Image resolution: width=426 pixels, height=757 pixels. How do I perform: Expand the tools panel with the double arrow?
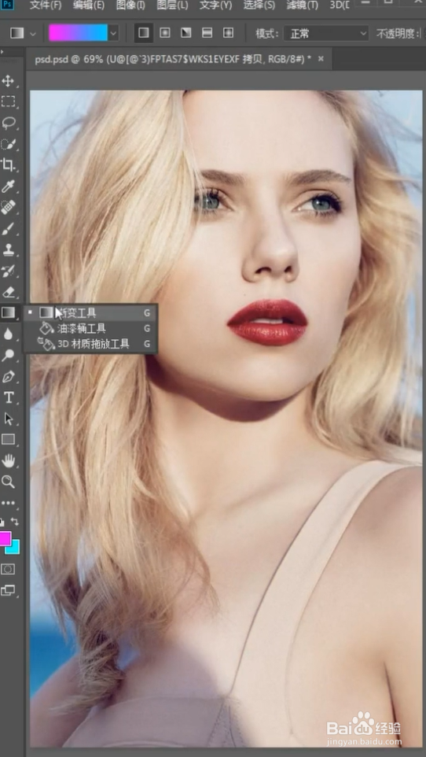pyautogui.click(x=2, y=52)
